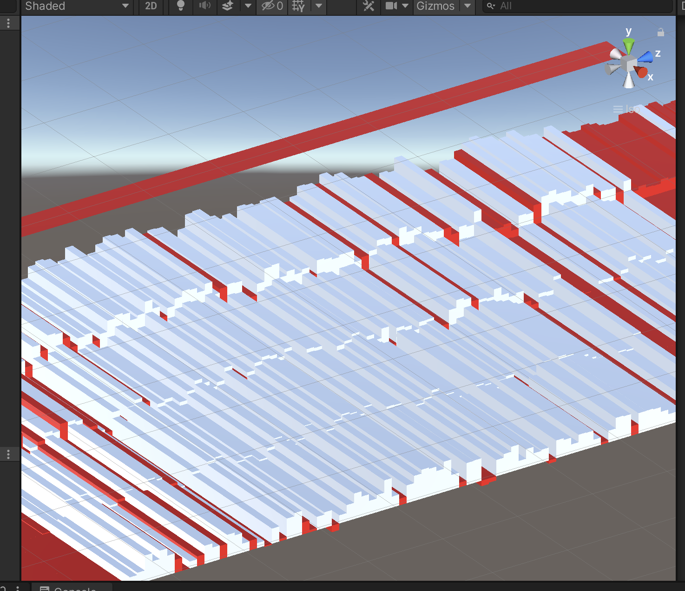
Task: Click the hidden objects eye icon
Action: click(x=272, y=6)
